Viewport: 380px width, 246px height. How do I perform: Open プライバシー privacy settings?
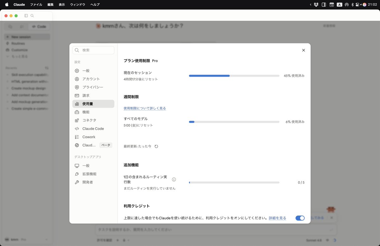point(93,87)
